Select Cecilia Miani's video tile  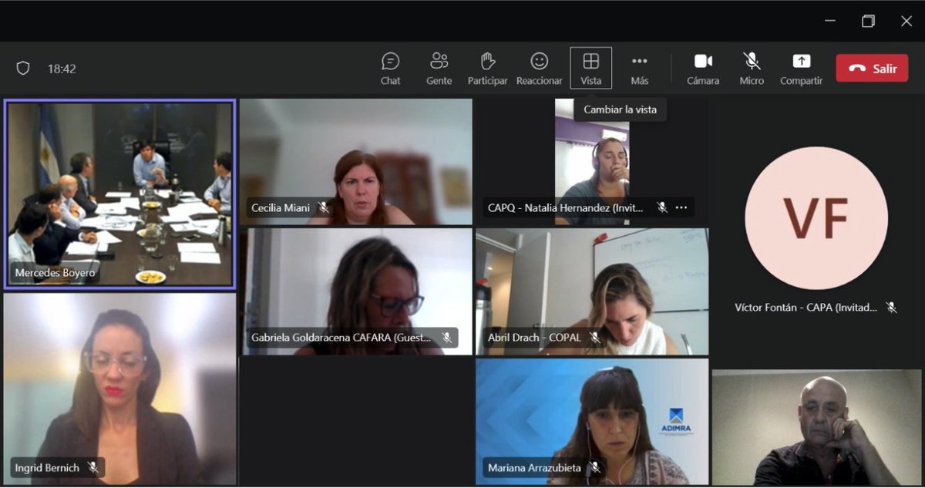tap(355, 161)
